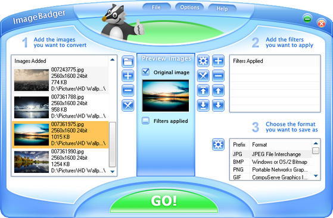
Task: Choose PNG Portable Networks format
Action: (272, 169)
